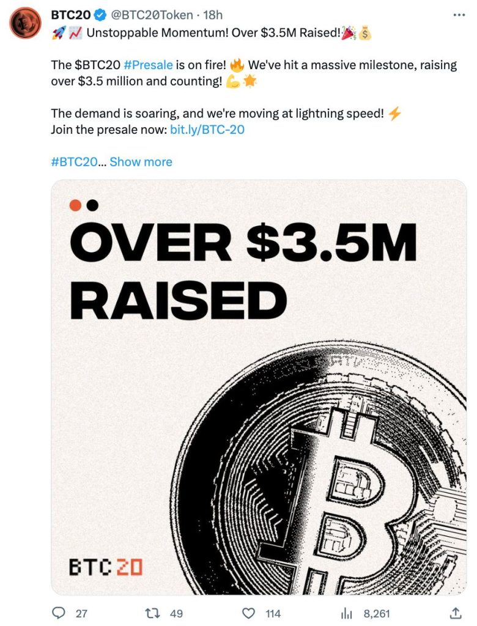This screenshot has height=626, width=477.
Task: Open the #BTC20 hashtag
Action: click(73, 162)
